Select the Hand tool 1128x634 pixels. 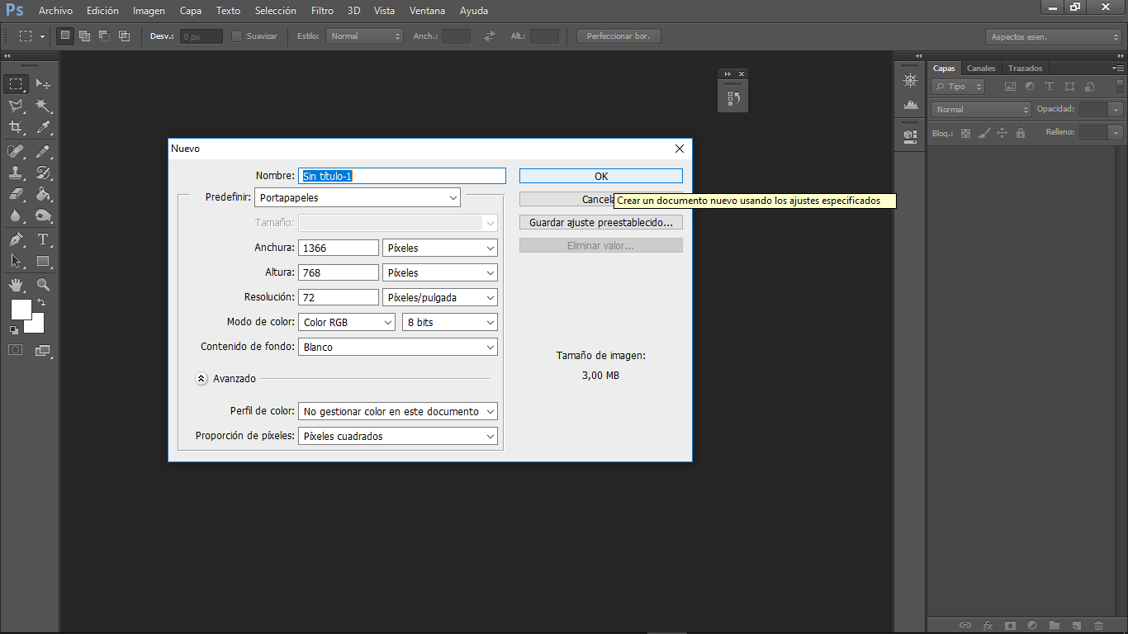(x=16, y=285)
